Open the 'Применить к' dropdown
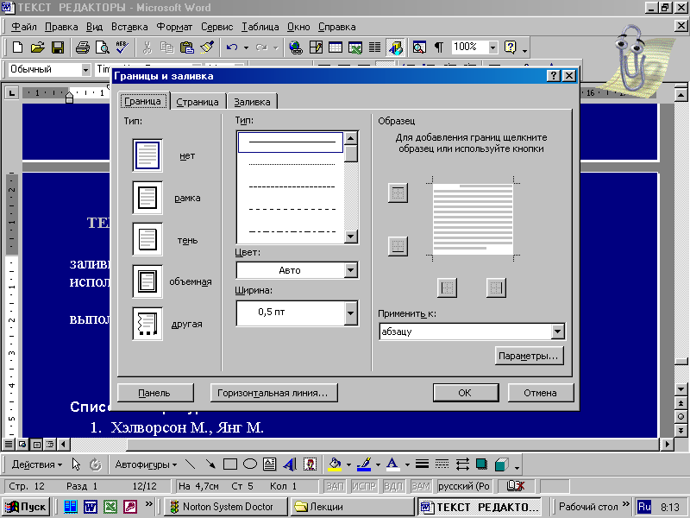690x518 pixels. coord(557,332)
